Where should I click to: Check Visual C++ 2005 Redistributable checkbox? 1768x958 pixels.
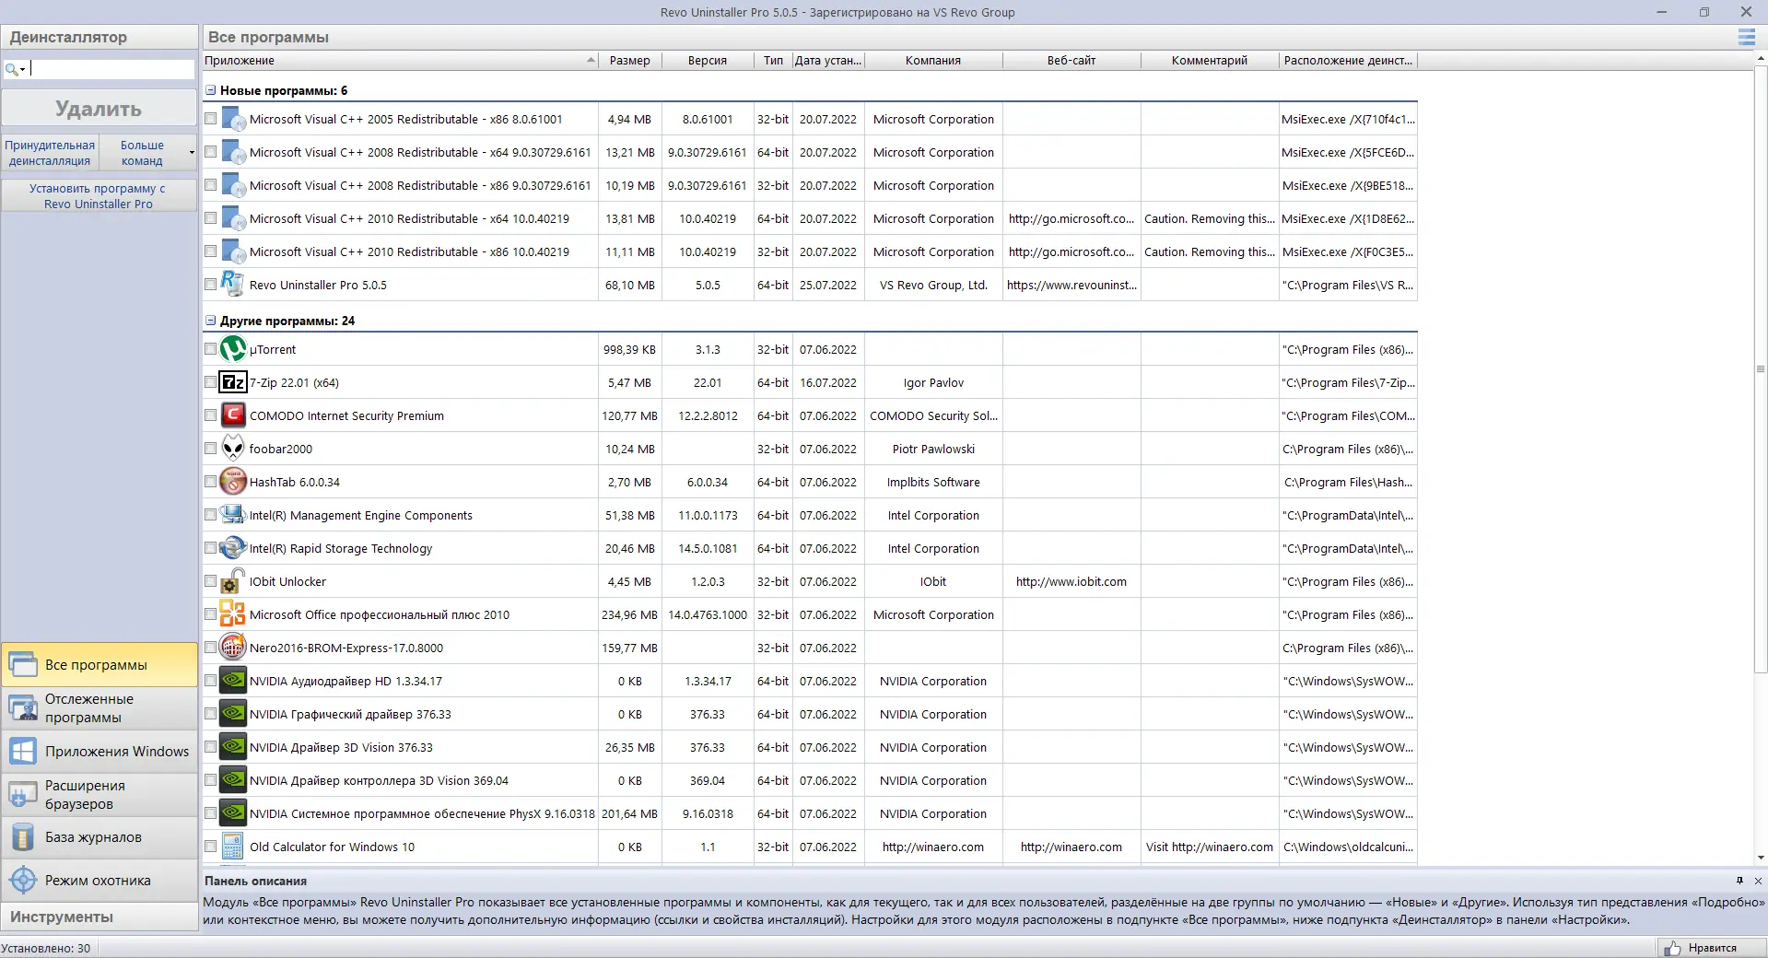click(211, 119)
